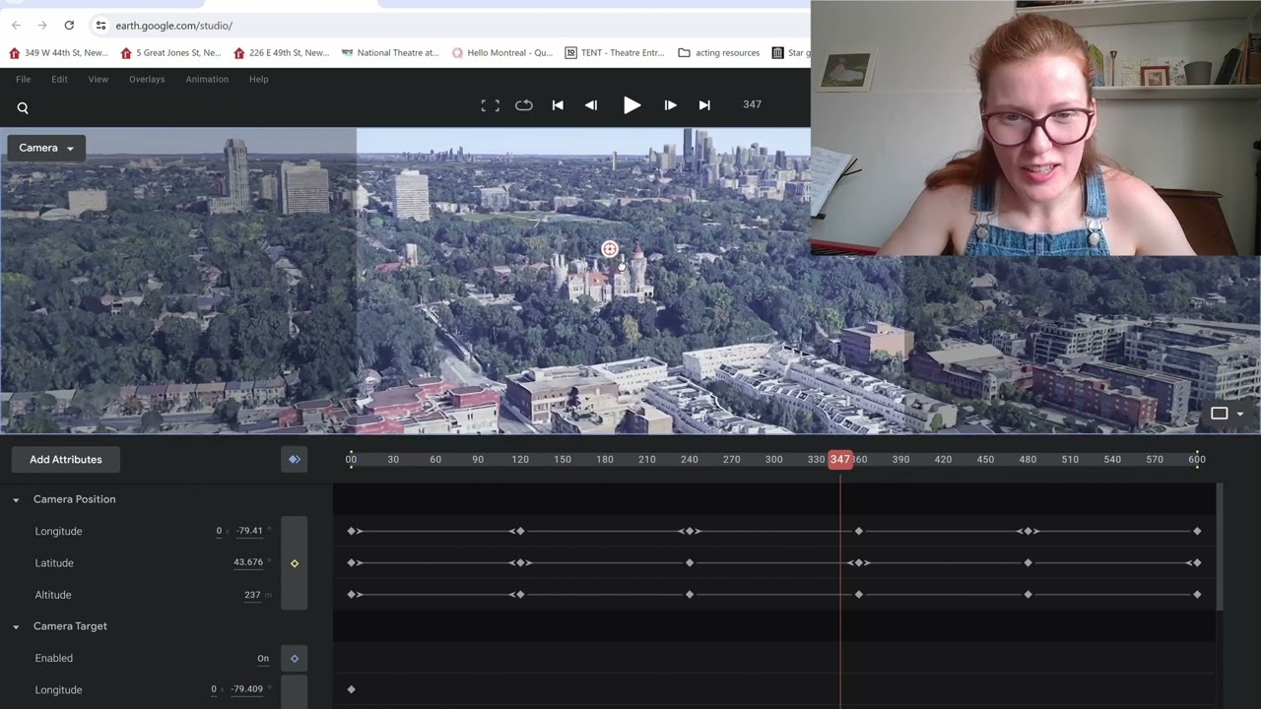
Task: Click the camera target reticle in viewport
Action: click(610, 249)
